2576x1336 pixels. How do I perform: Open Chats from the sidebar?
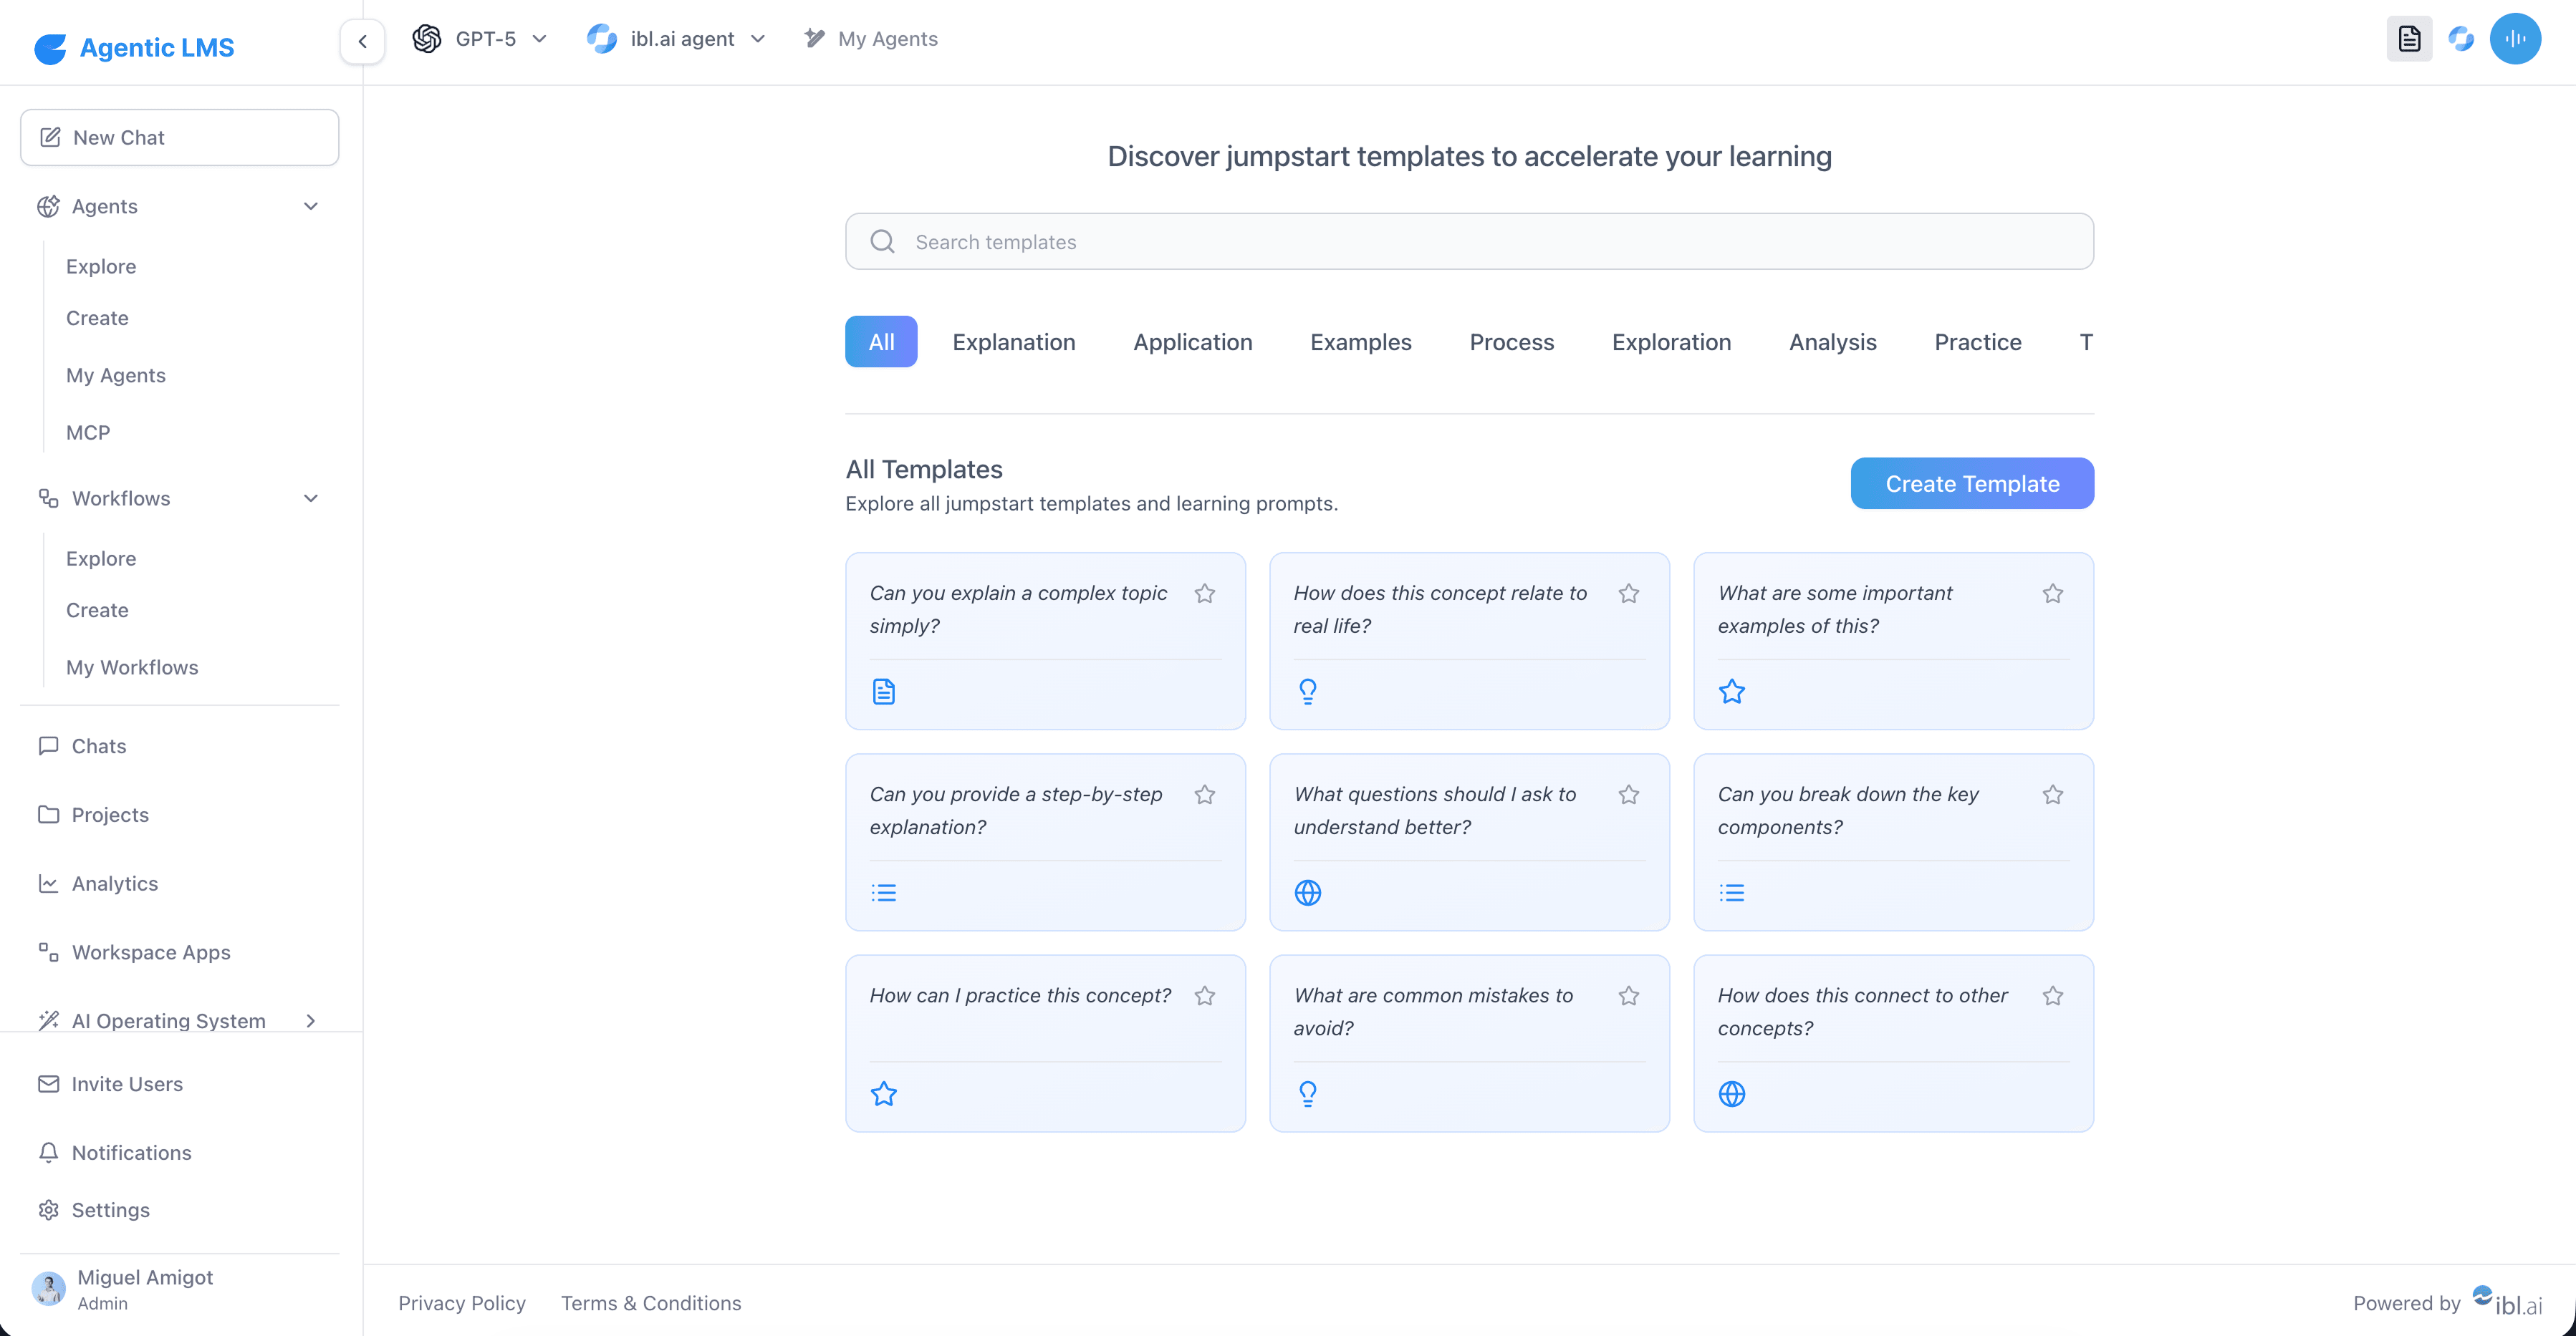click(x=98, y=745)
